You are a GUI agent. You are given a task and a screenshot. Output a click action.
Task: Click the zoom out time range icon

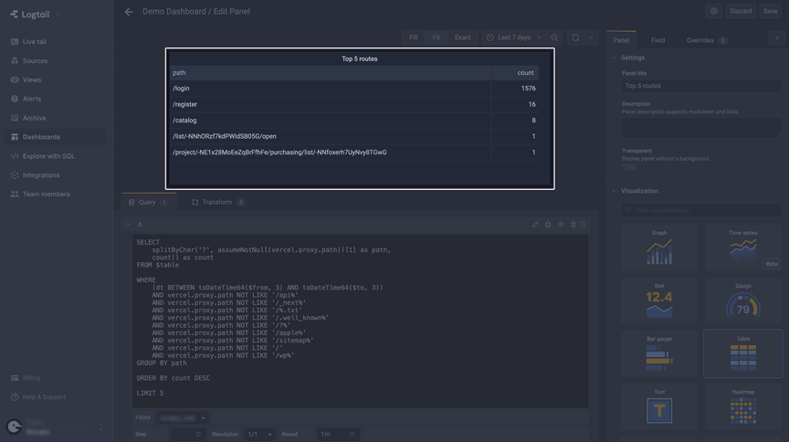(554, 37)
